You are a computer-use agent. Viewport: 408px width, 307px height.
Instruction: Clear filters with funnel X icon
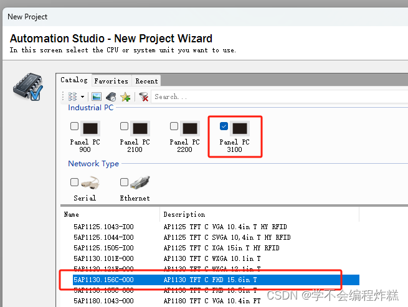point(143,97)
